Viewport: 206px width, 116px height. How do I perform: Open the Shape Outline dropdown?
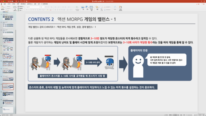(x=108, y=10)
